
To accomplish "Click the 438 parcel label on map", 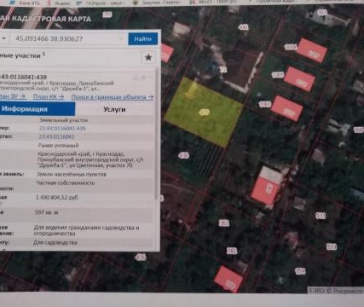I will pyautogui.click(x=183, y=155).
